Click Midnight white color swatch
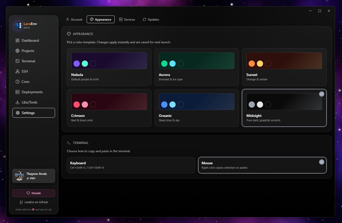 point(260,105)
